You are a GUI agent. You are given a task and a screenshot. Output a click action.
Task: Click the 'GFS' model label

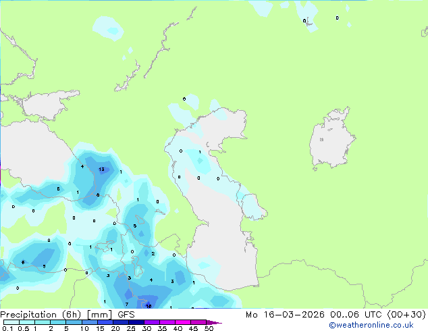point(126,315)
